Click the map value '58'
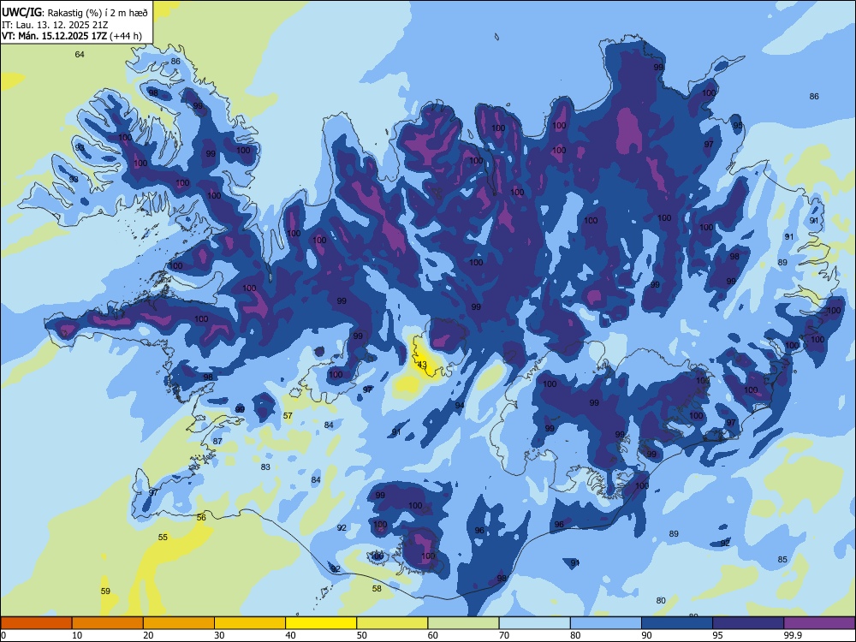This screenshot has height=642, width=856. pos(377,589)
